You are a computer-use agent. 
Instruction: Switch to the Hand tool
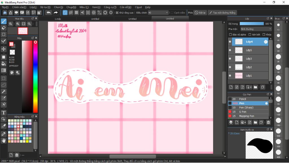tap(3, 140)
